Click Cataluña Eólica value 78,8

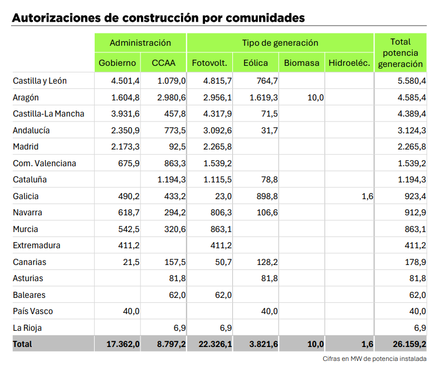pyautogui.click(x=269, y=180)
